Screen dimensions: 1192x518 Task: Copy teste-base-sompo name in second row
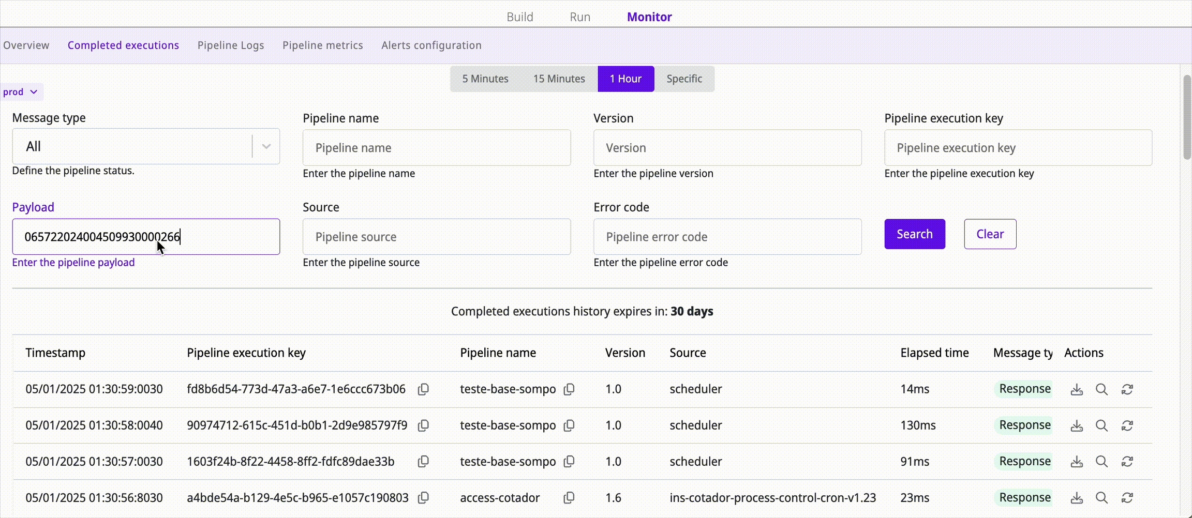[x=569, y=425]
